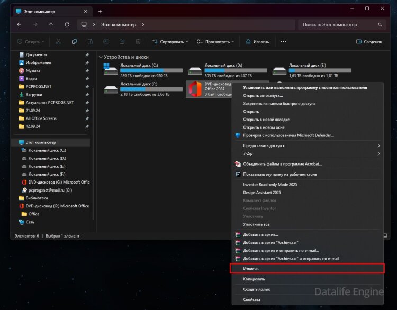Click Проверка с использованием Microsoft Defender
This screenshot has height=310, width=397.
[288, 135]
